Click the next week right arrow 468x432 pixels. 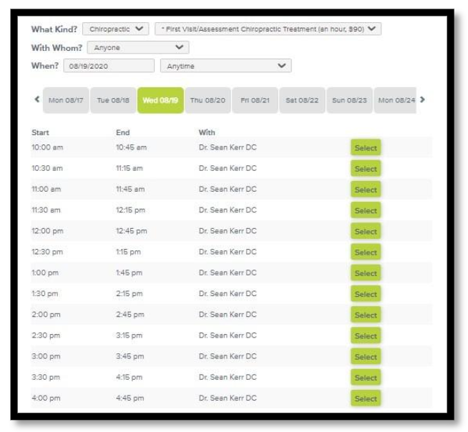tap(422, 99)
